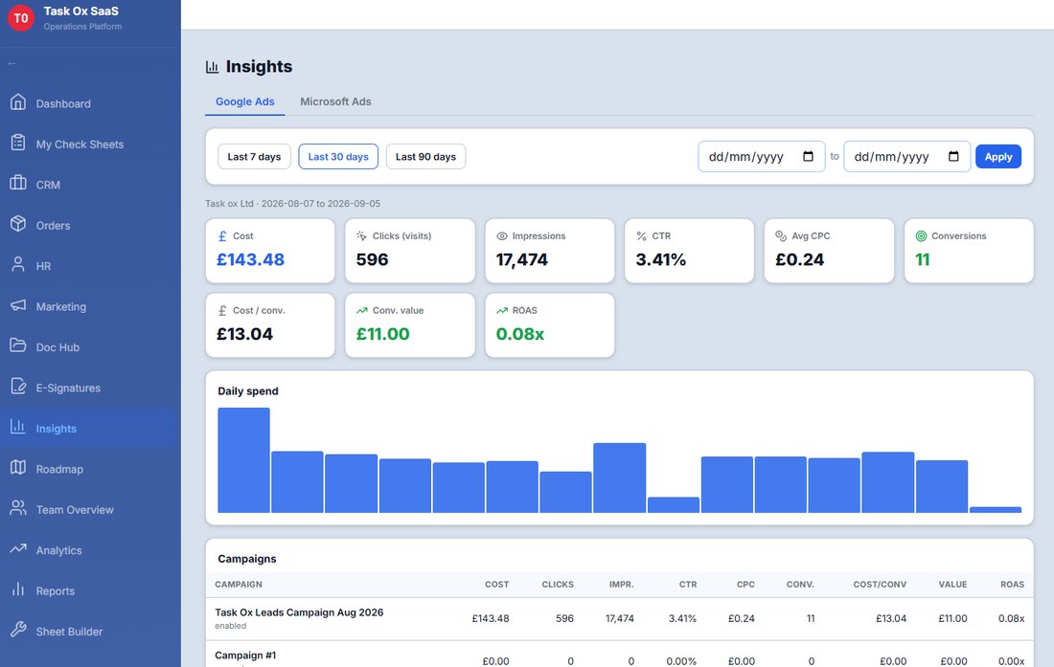Screen dimensions: 1054x667
Task: Click the Apply button
Action: tap(998, 156)
